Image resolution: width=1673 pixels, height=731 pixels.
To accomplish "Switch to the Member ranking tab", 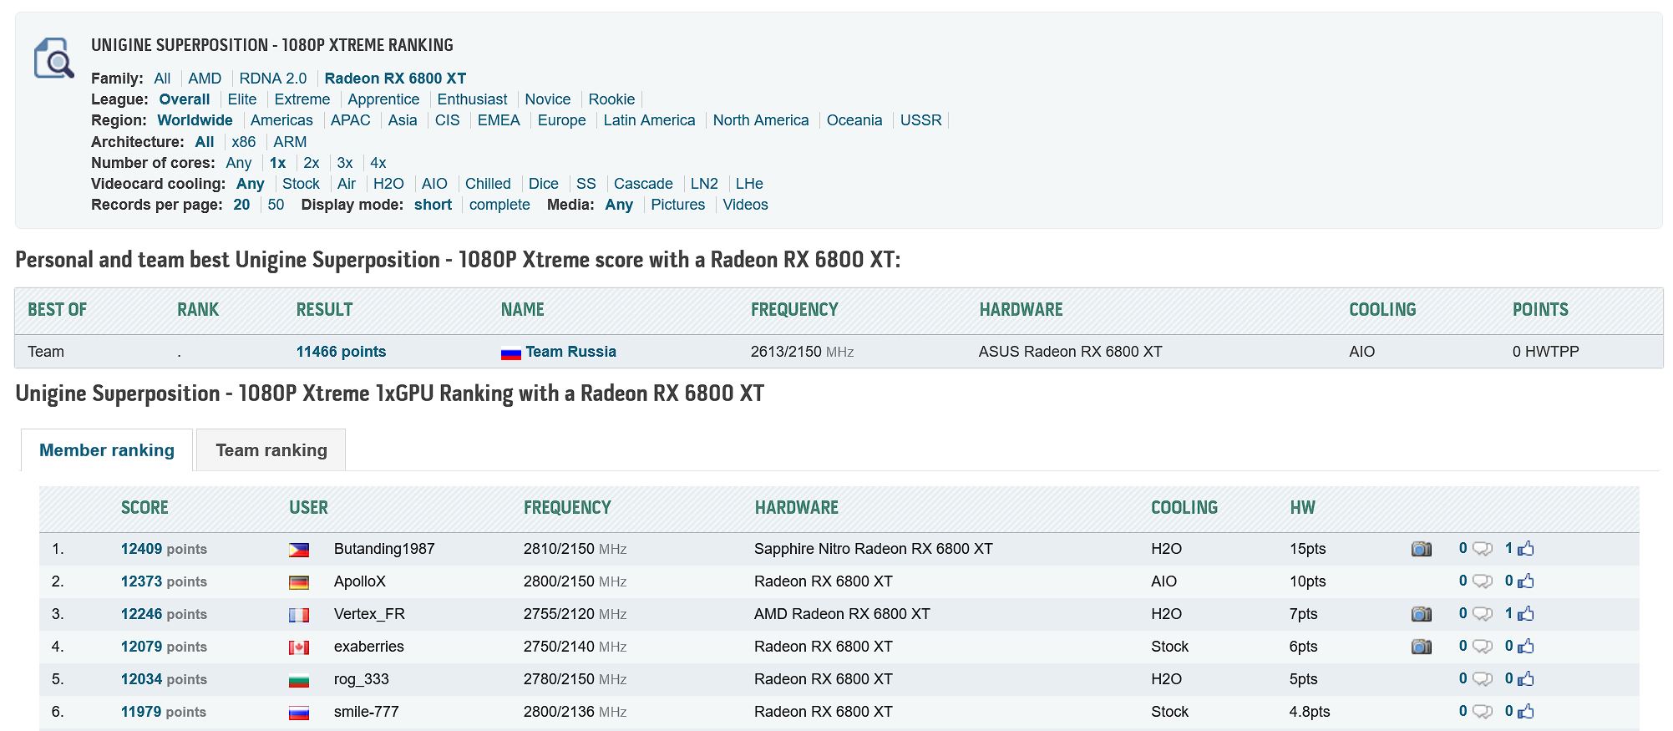I will (x=107, y=450).
